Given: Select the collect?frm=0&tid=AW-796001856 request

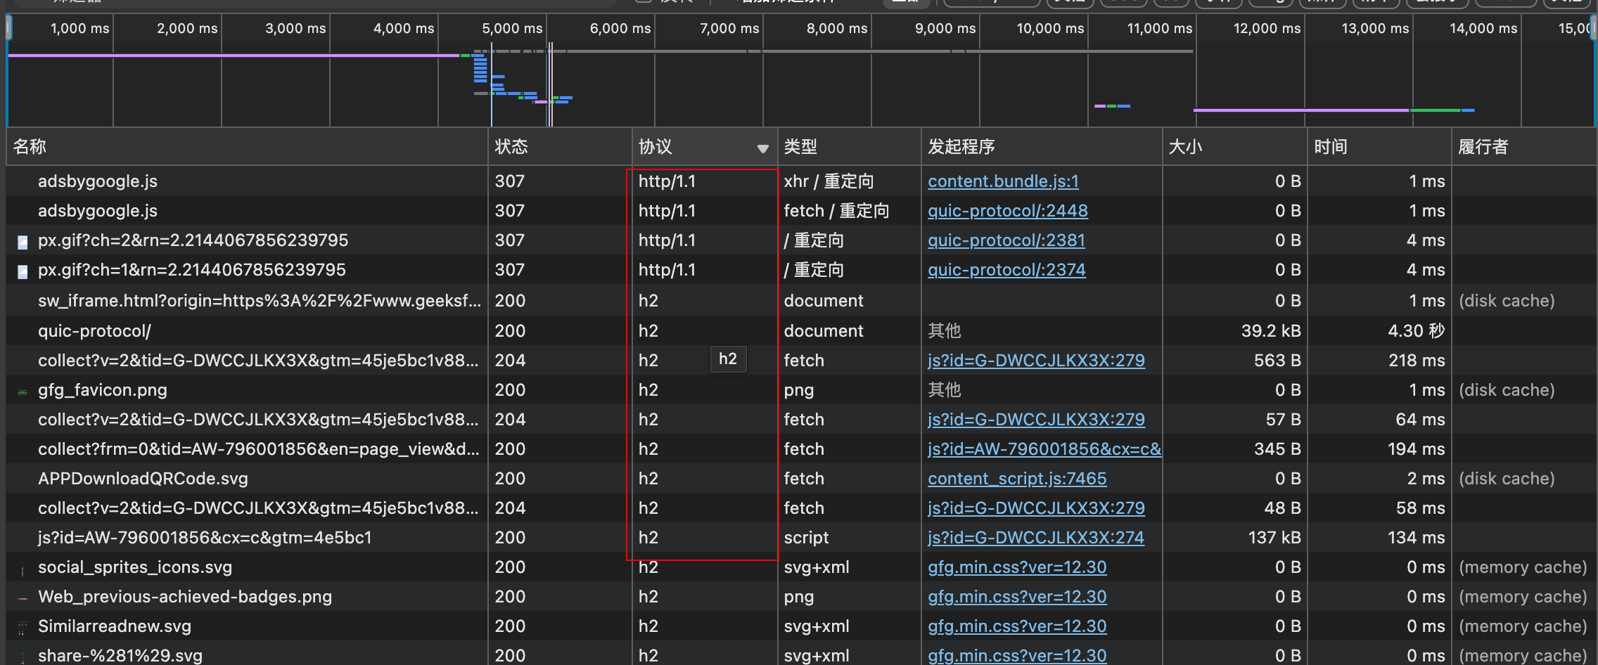Looking at the screenshot, I should coord(258,449).
